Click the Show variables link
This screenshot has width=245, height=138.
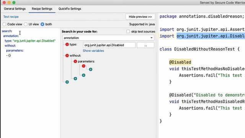point(93,51)
